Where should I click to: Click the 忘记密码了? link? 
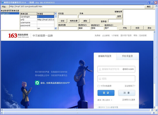130,86
